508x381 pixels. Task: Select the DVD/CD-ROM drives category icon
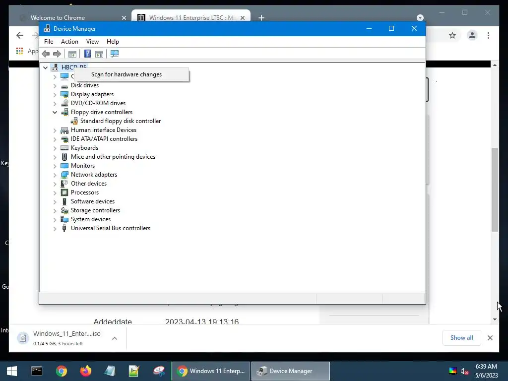(x=64, y=103)
